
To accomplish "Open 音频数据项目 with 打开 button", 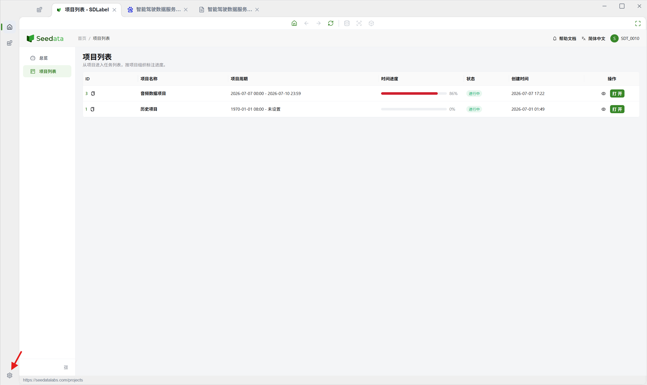I will coord(617,94).
